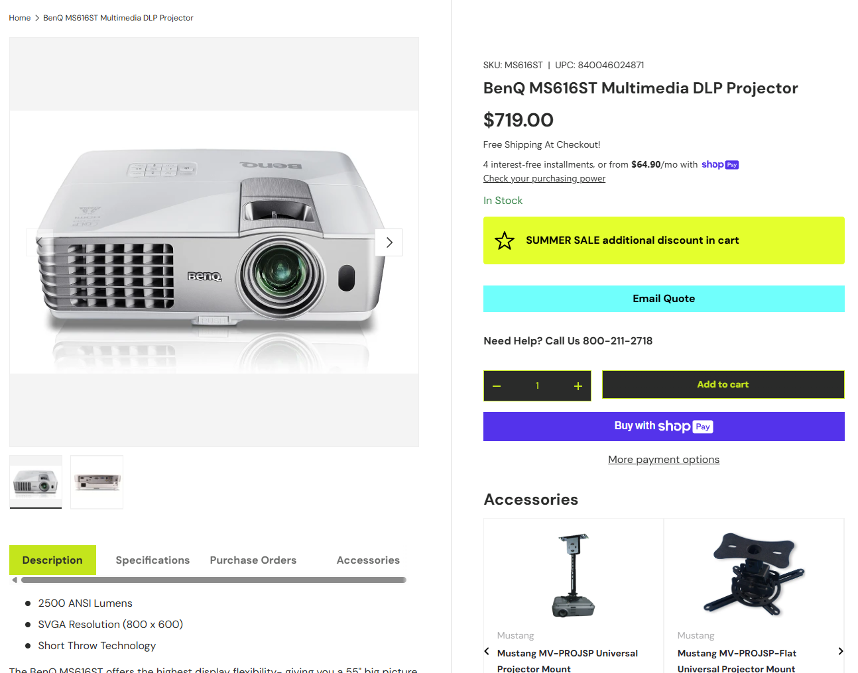Image resolution: width=858 pixels, height=673 pixels.
Task: Decrease quantity with the minus icon
Action: [497, 386]
